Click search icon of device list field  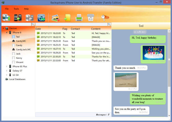[x=33, y=24]
